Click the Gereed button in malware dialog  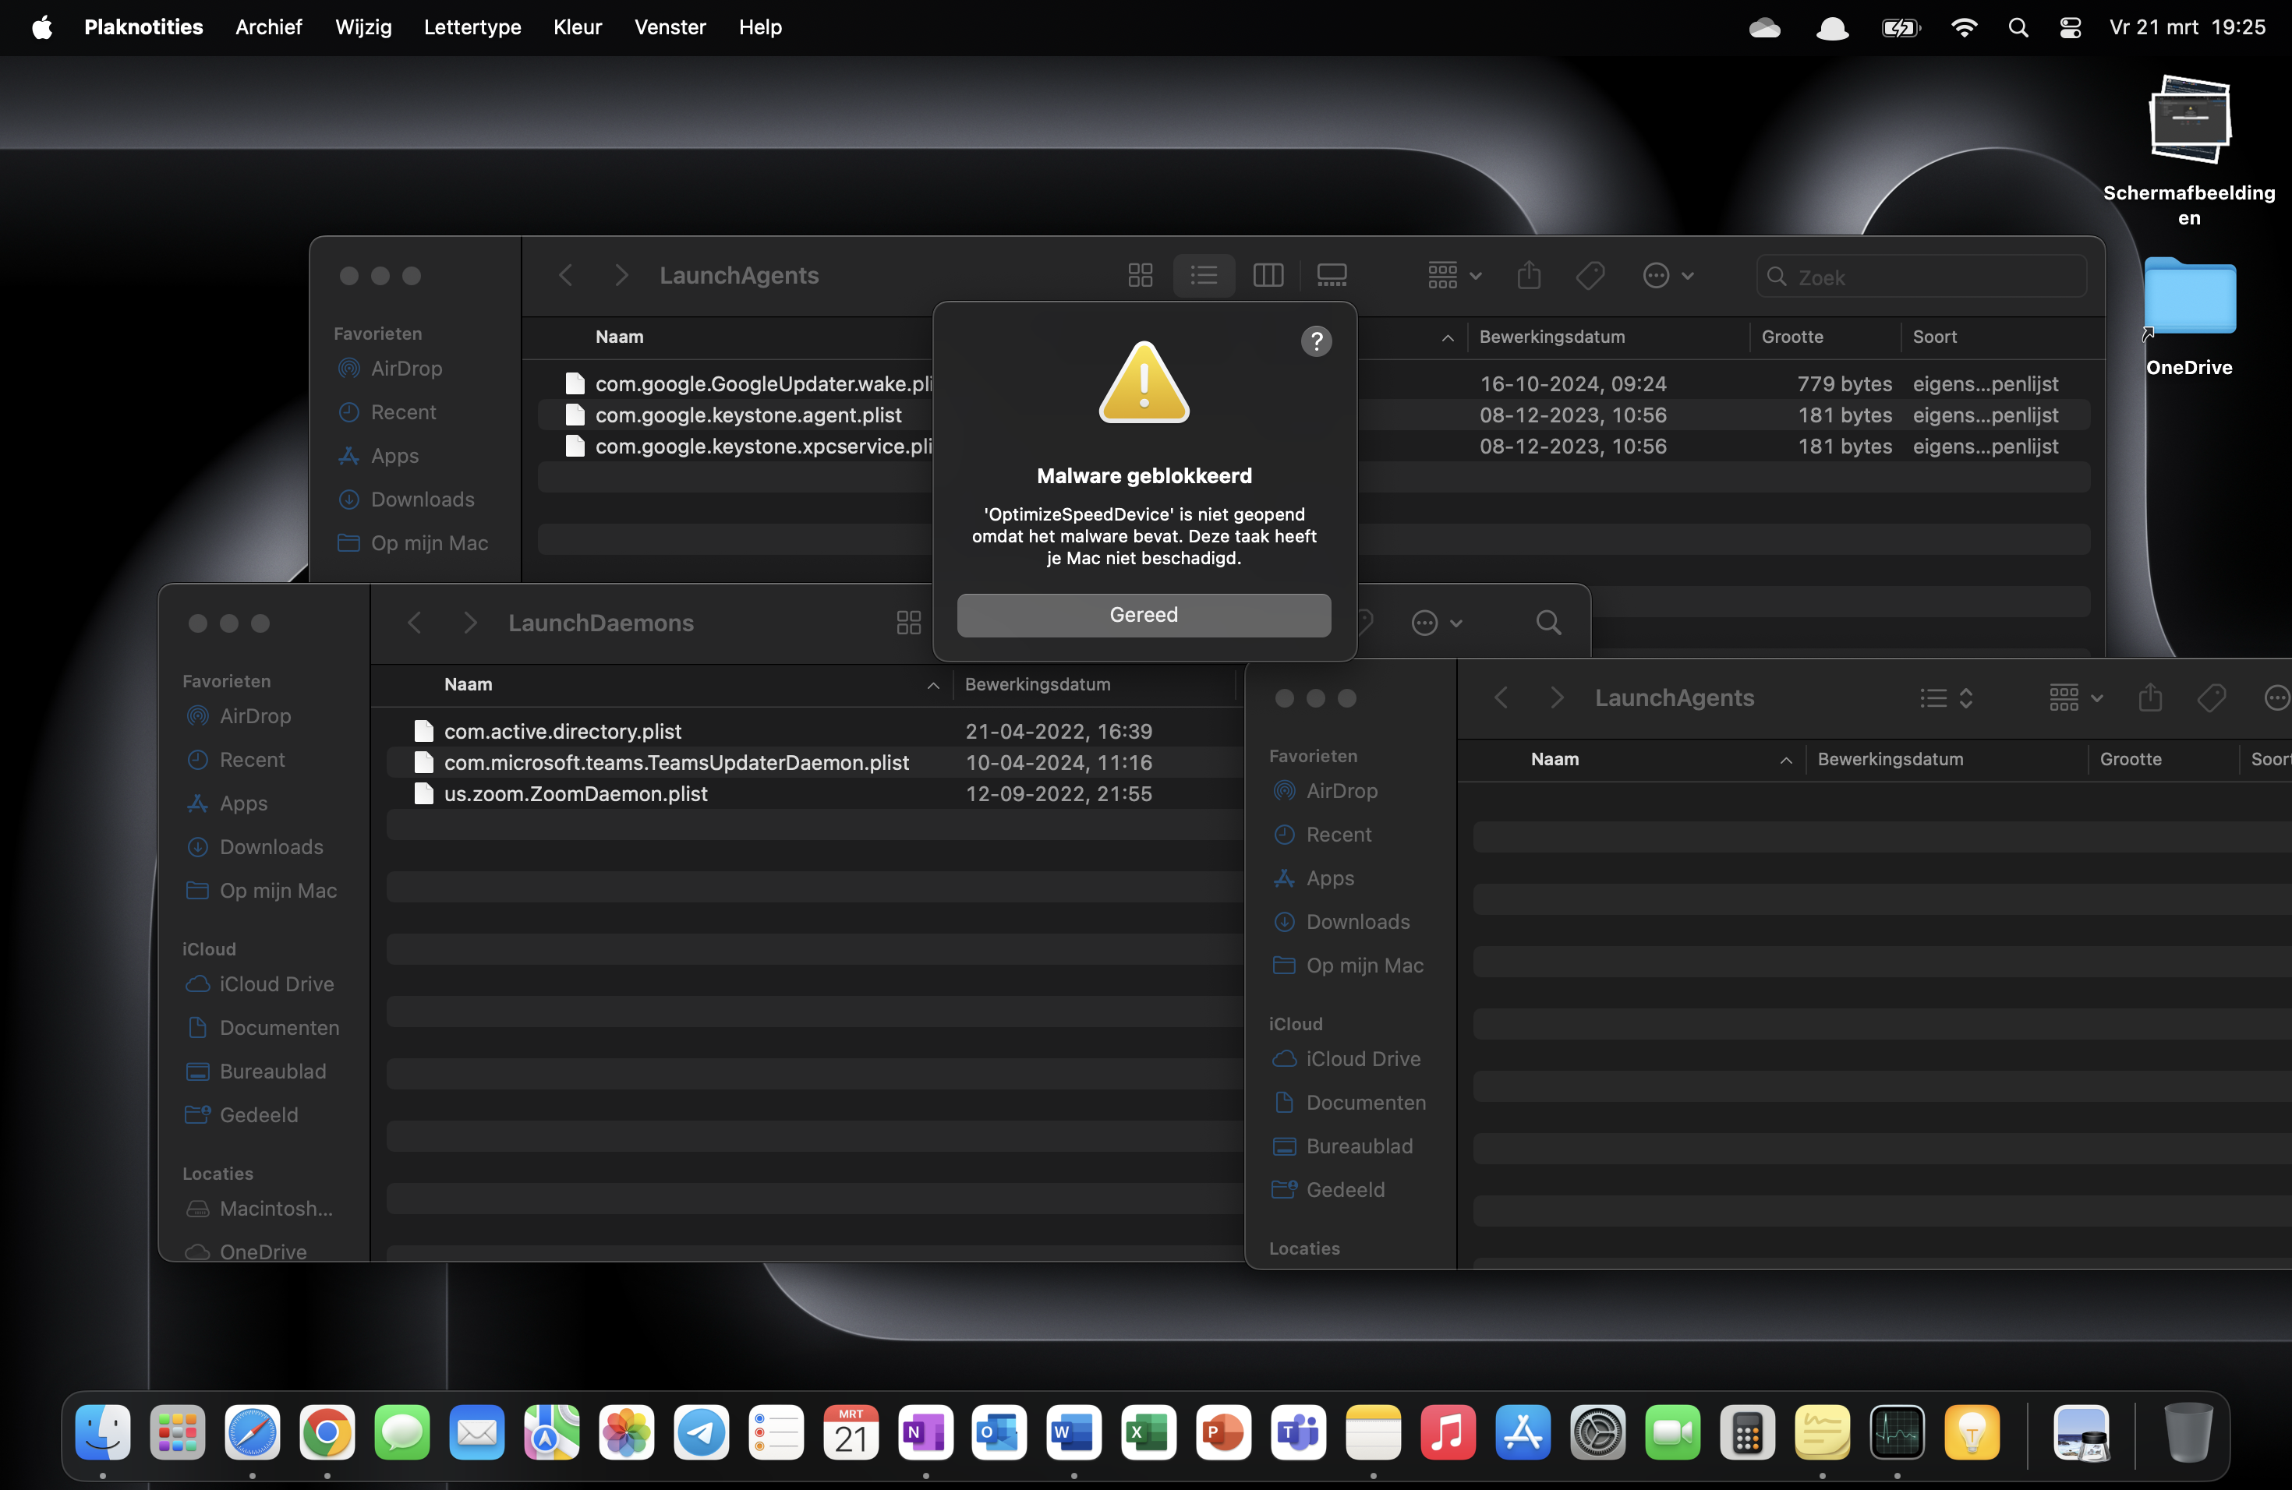click(x=1143, y=615)
